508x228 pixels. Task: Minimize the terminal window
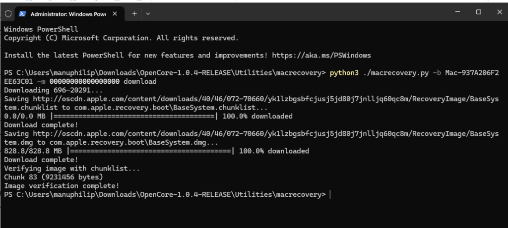[457, 12]
